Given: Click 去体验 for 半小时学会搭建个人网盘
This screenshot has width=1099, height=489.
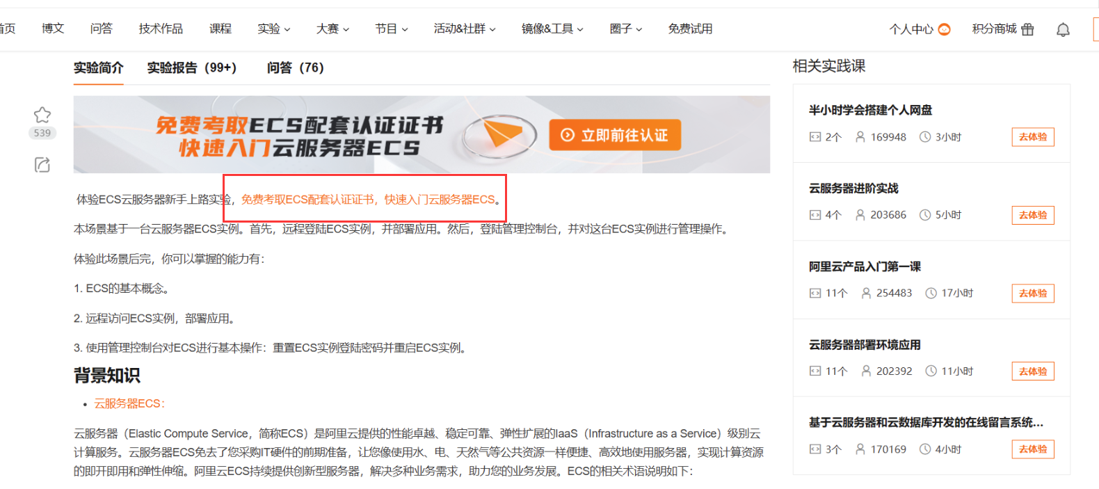Looking at the screenshot, I should (x=1033, y=137).
